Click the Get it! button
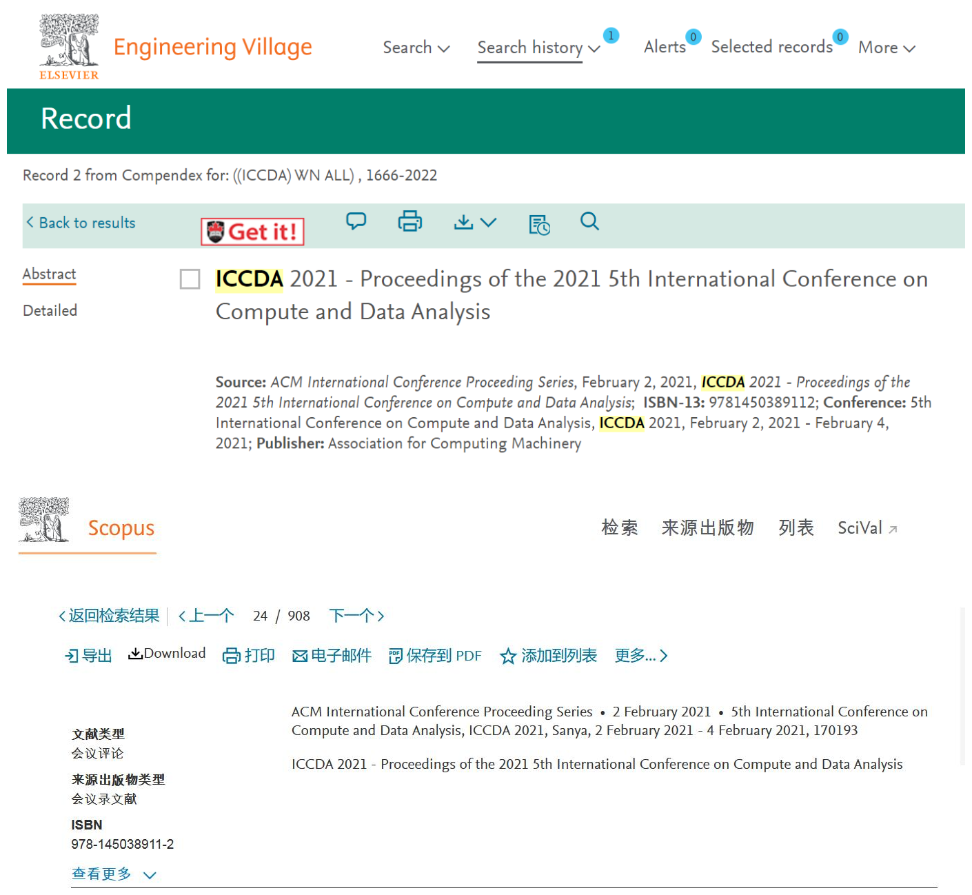This screenshot has width=972, height=895. click(252, 232)
